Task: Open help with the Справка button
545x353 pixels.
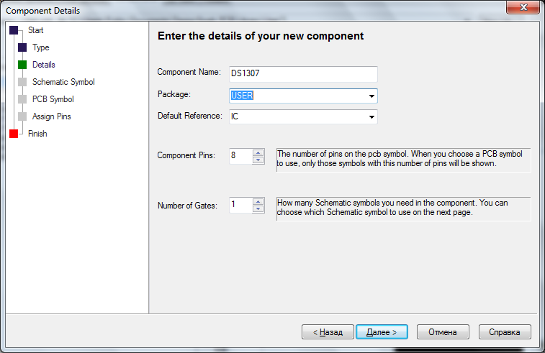Action: click(503, 331)
